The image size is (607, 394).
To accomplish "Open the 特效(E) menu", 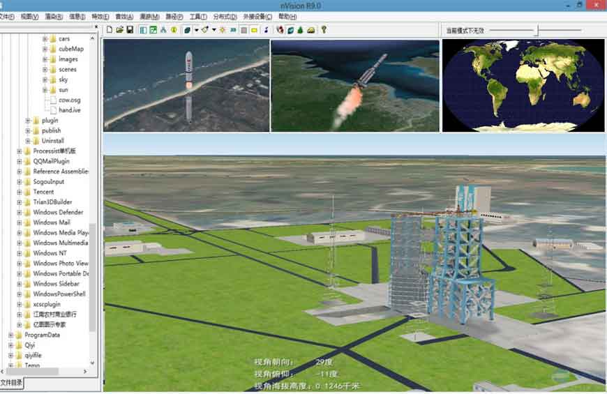I will 100,17.
